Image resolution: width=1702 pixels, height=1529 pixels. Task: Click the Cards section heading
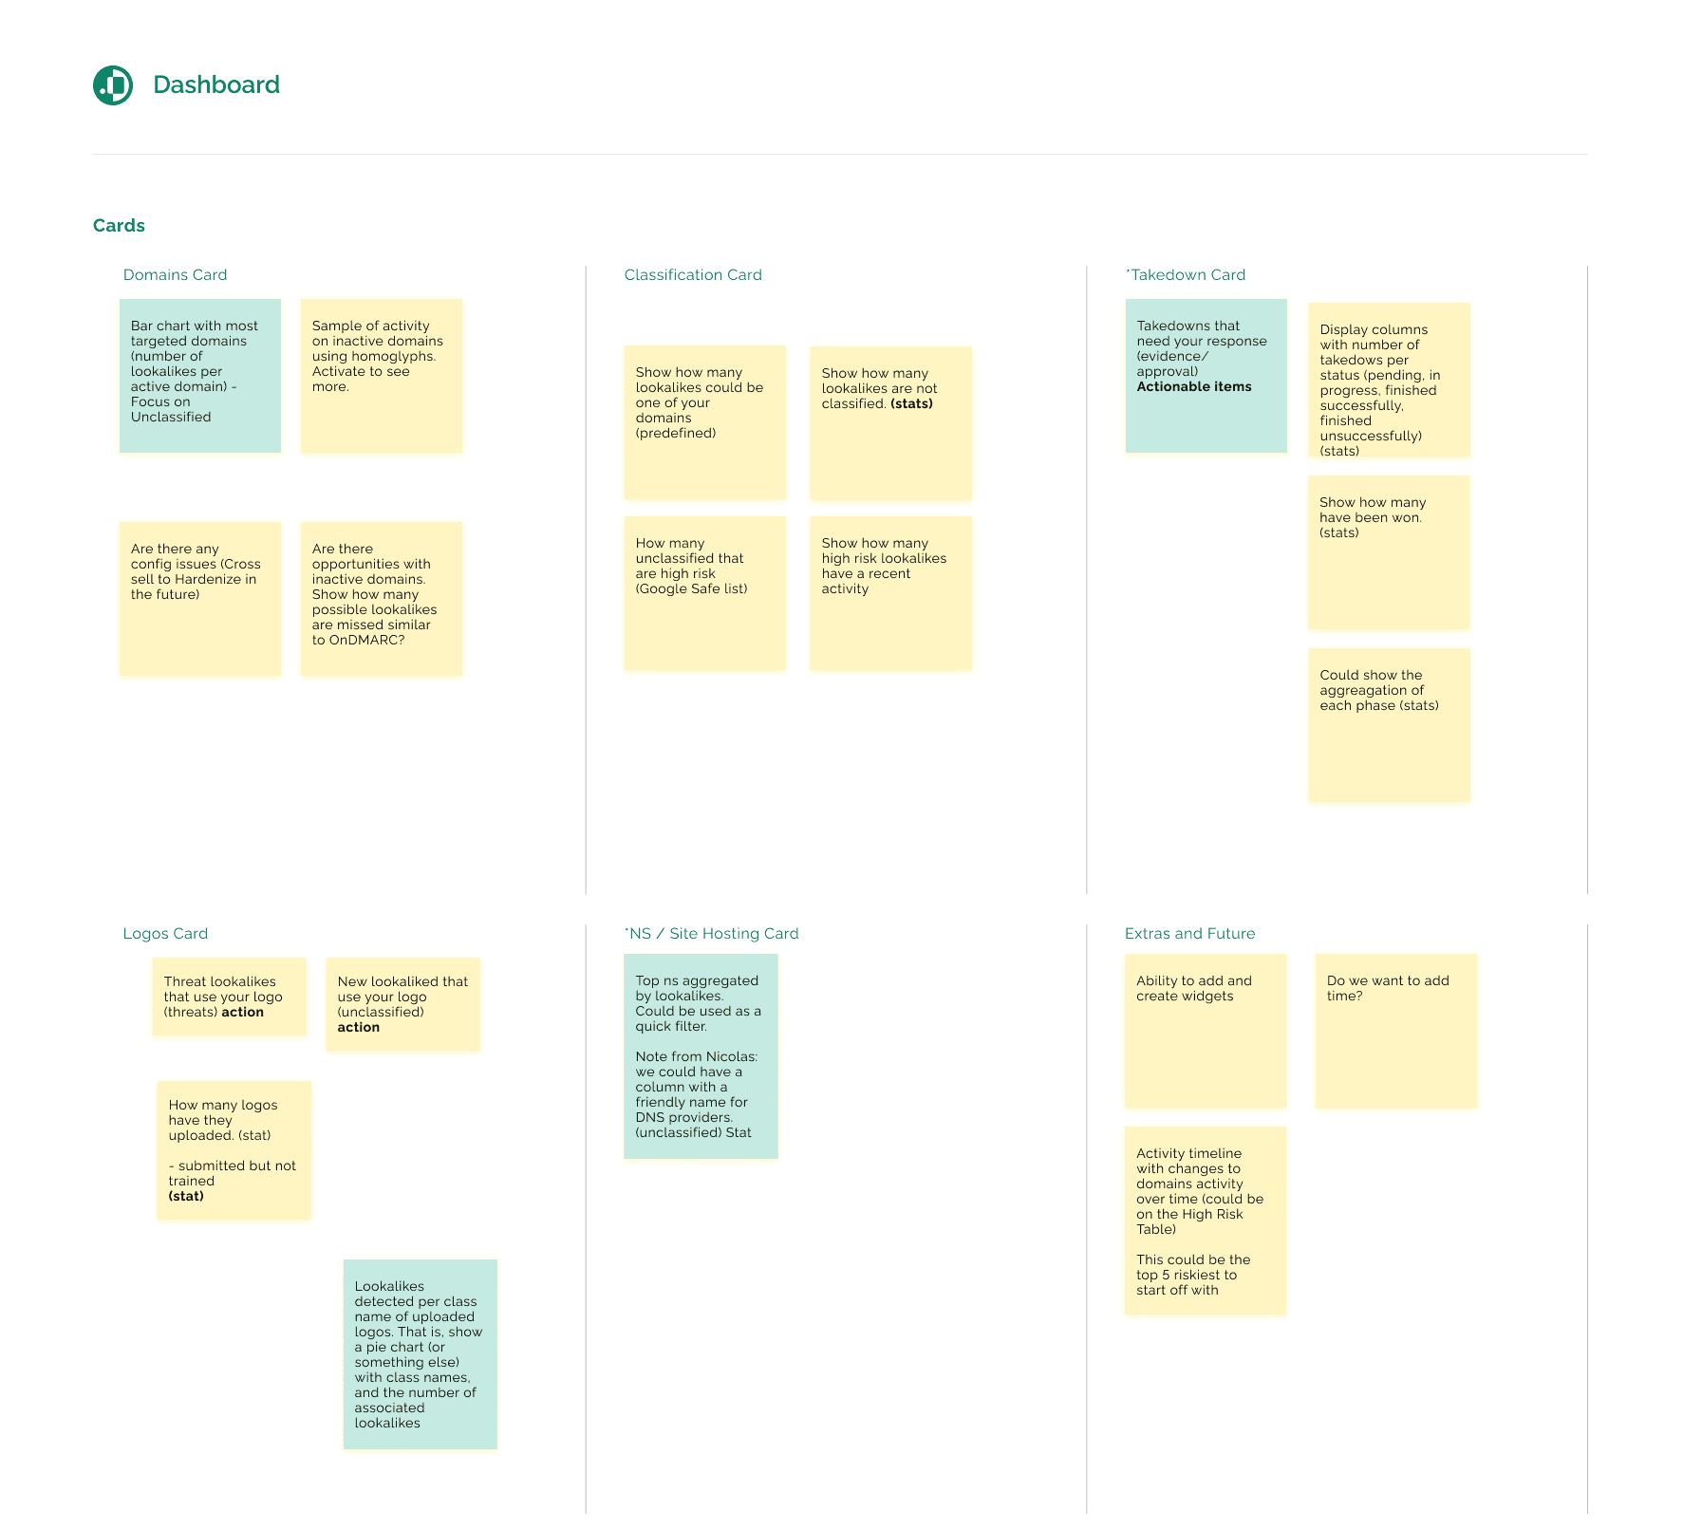(119, 226)
